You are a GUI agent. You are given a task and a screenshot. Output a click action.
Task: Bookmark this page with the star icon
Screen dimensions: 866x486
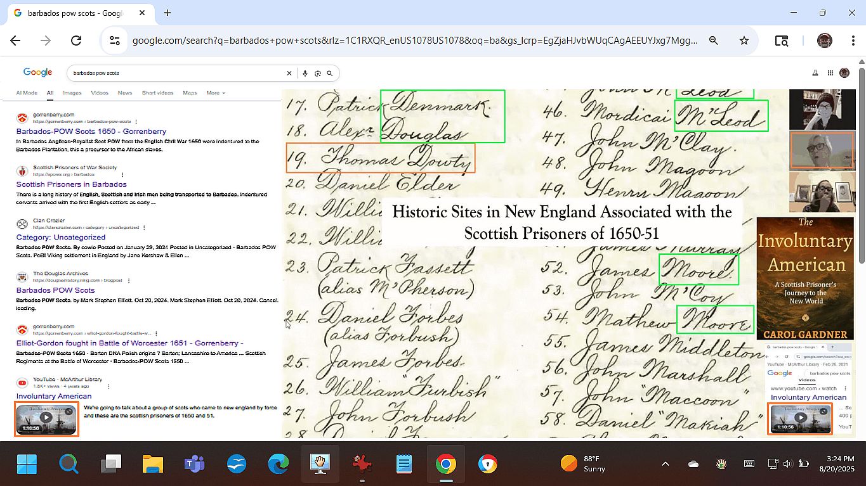(x=744, y=41)
